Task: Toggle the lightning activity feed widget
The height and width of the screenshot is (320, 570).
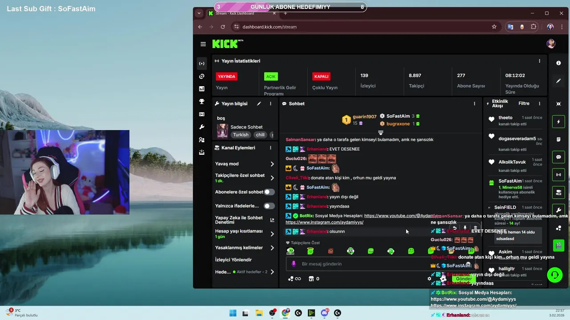Action: pyautogui.click(x=558, y=122)
